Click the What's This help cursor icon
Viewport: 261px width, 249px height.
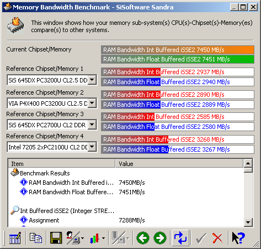[238, 238]
